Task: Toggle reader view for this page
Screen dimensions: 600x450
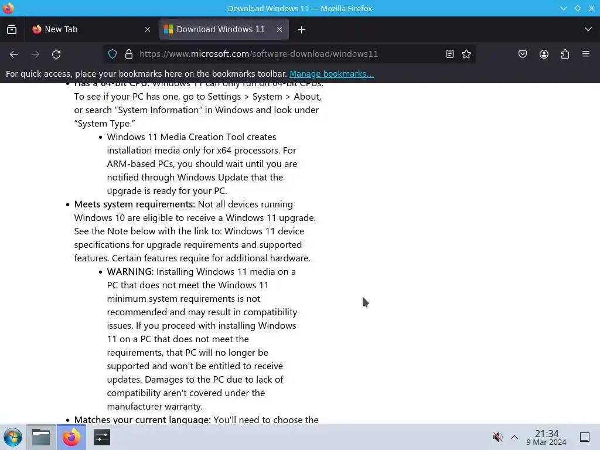Action: (450, 54)
